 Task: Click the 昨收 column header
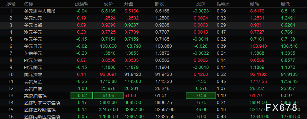[x=159, y=4]
